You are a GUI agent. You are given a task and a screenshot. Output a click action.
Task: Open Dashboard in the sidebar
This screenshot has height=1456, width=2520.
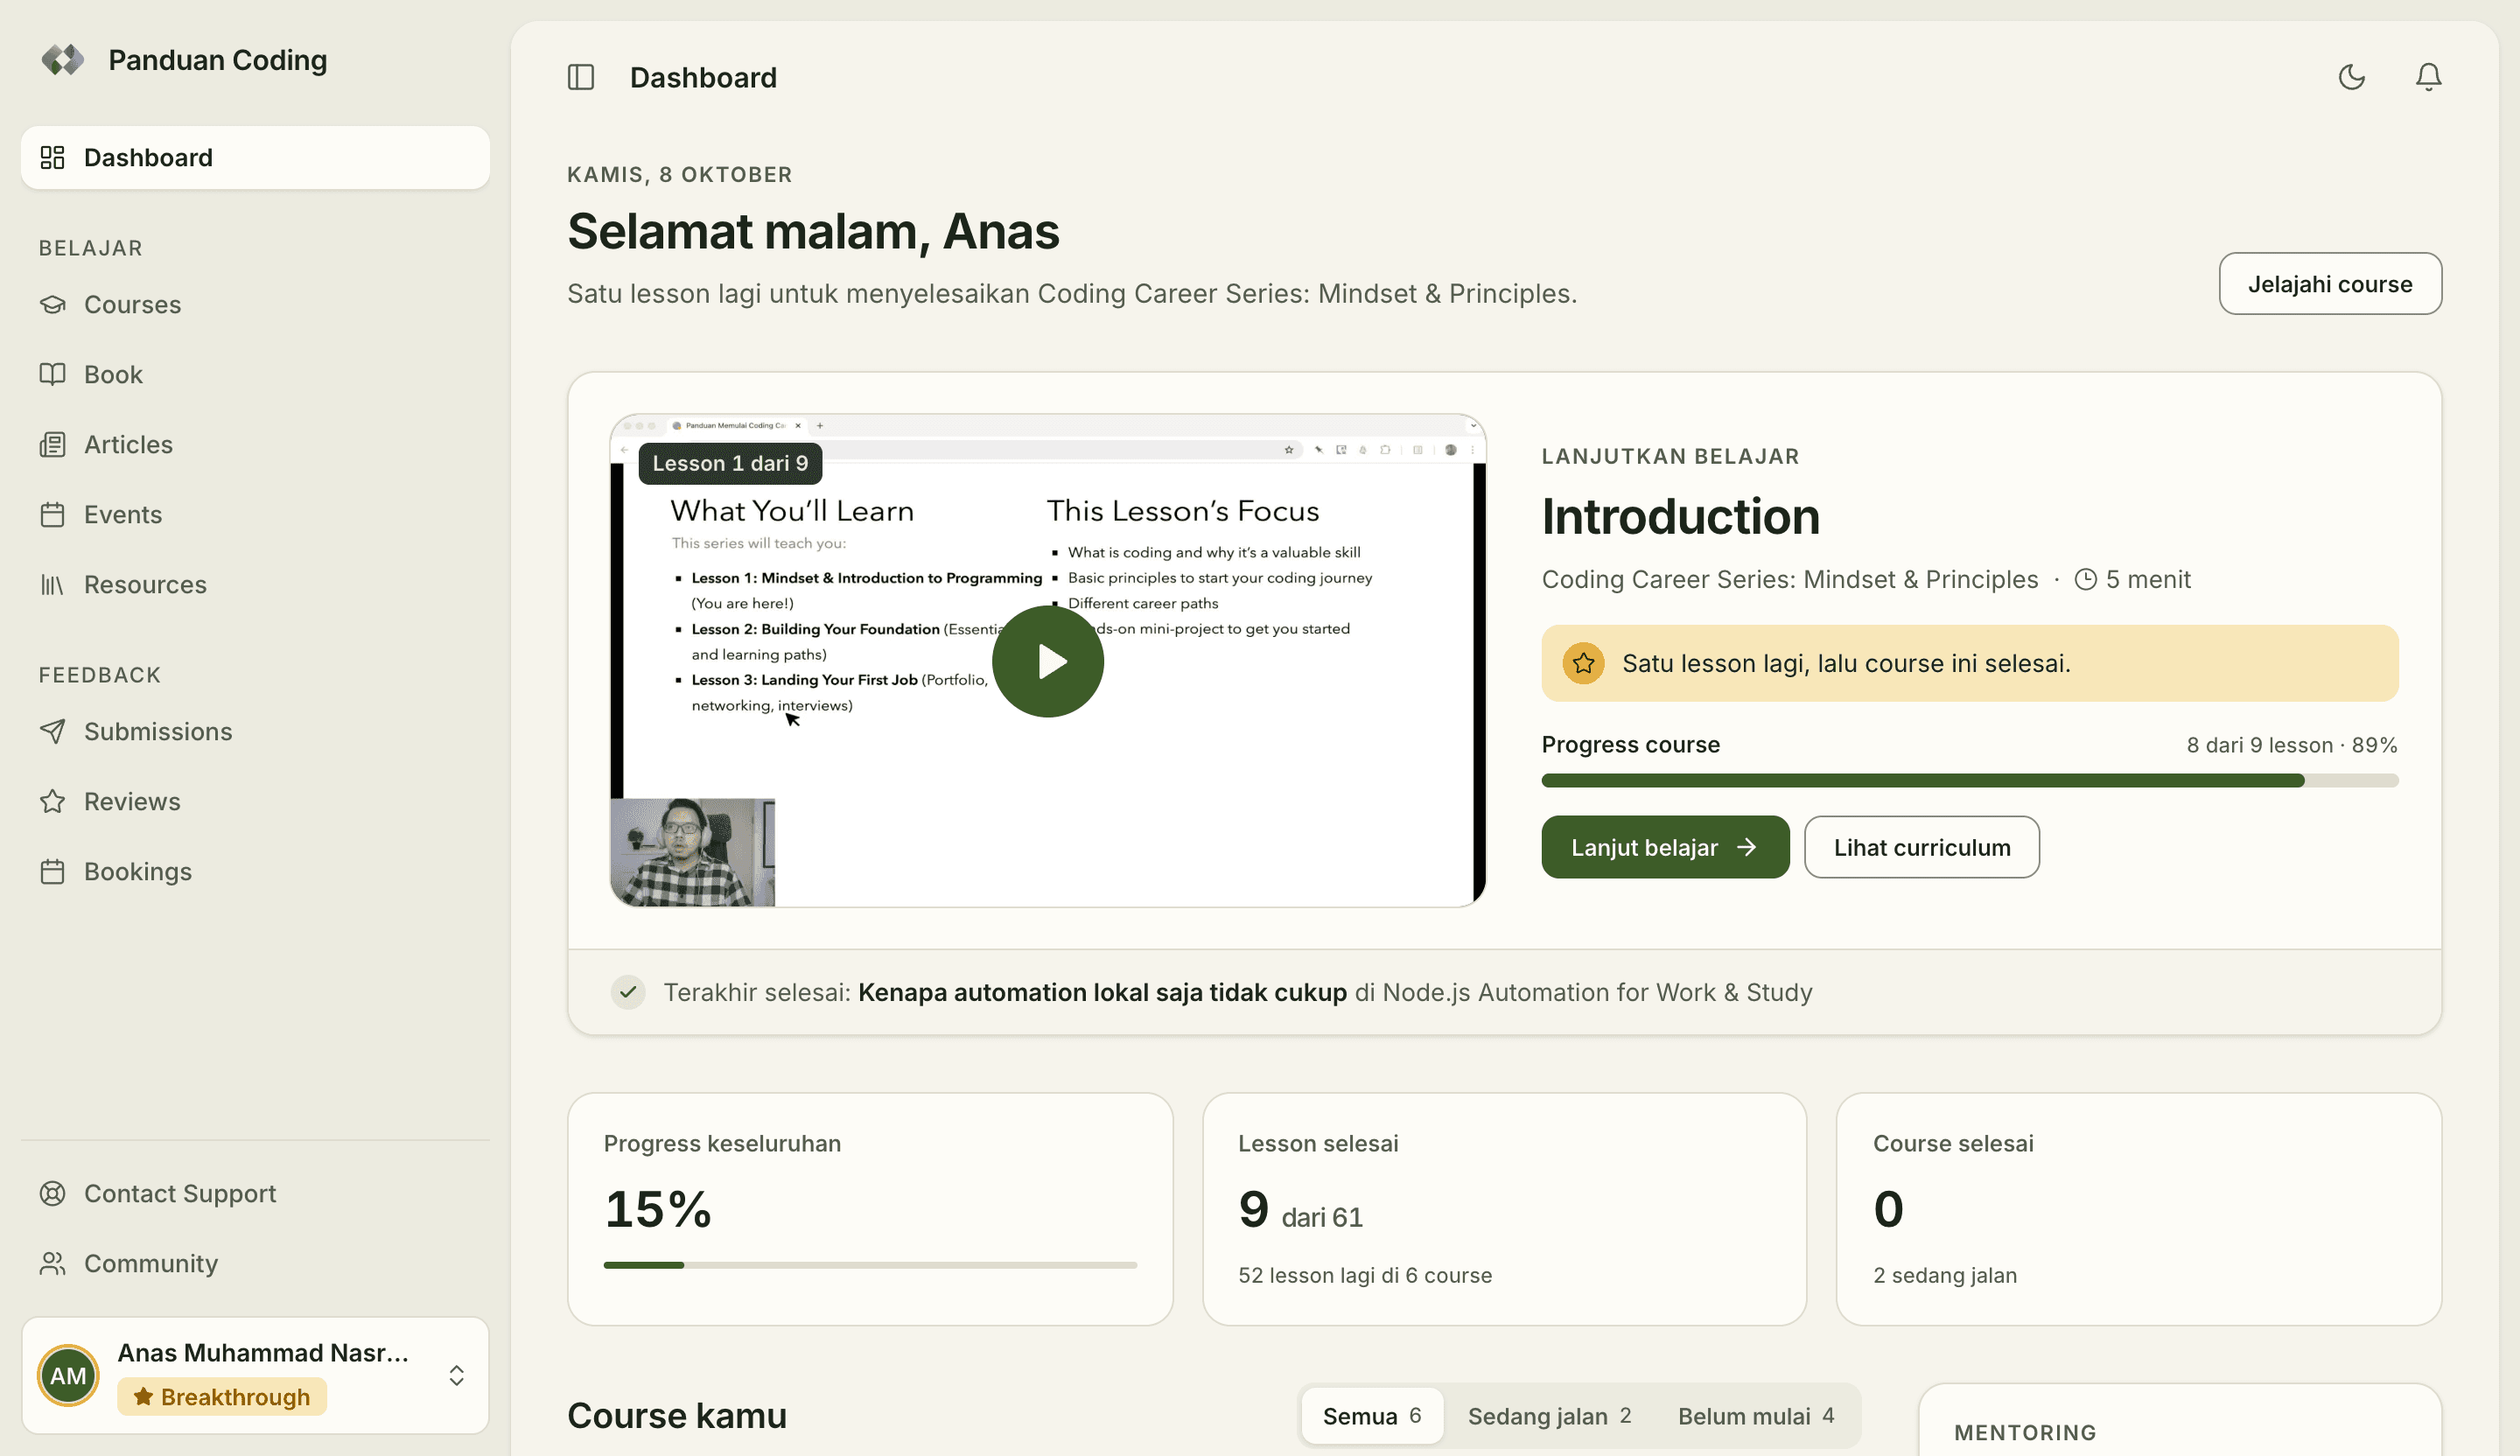(255, 157)
